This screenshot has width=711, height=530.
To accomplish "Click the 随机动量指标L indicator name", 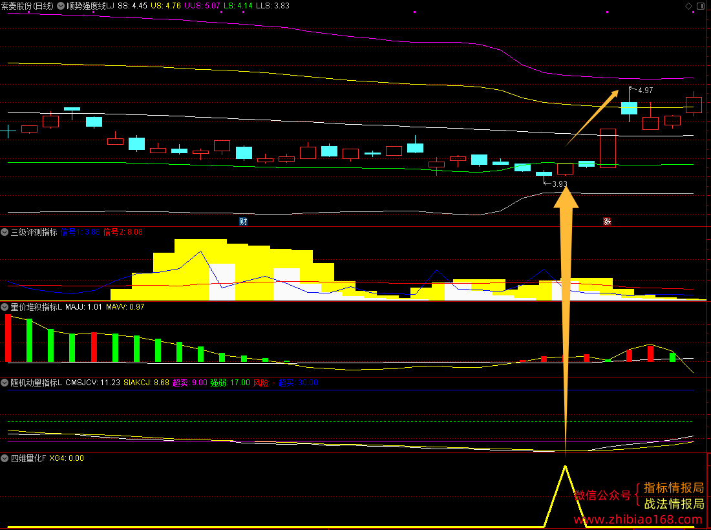I will (36, 383).
